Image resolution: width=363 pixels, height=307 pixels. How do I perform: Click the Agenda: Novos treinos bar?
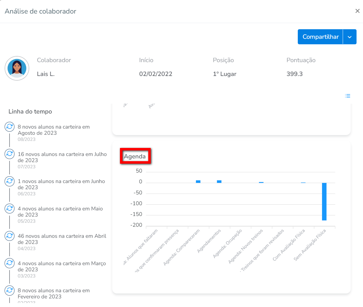tap(261, 182)
